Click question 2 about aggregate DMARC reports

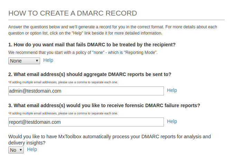90,74
